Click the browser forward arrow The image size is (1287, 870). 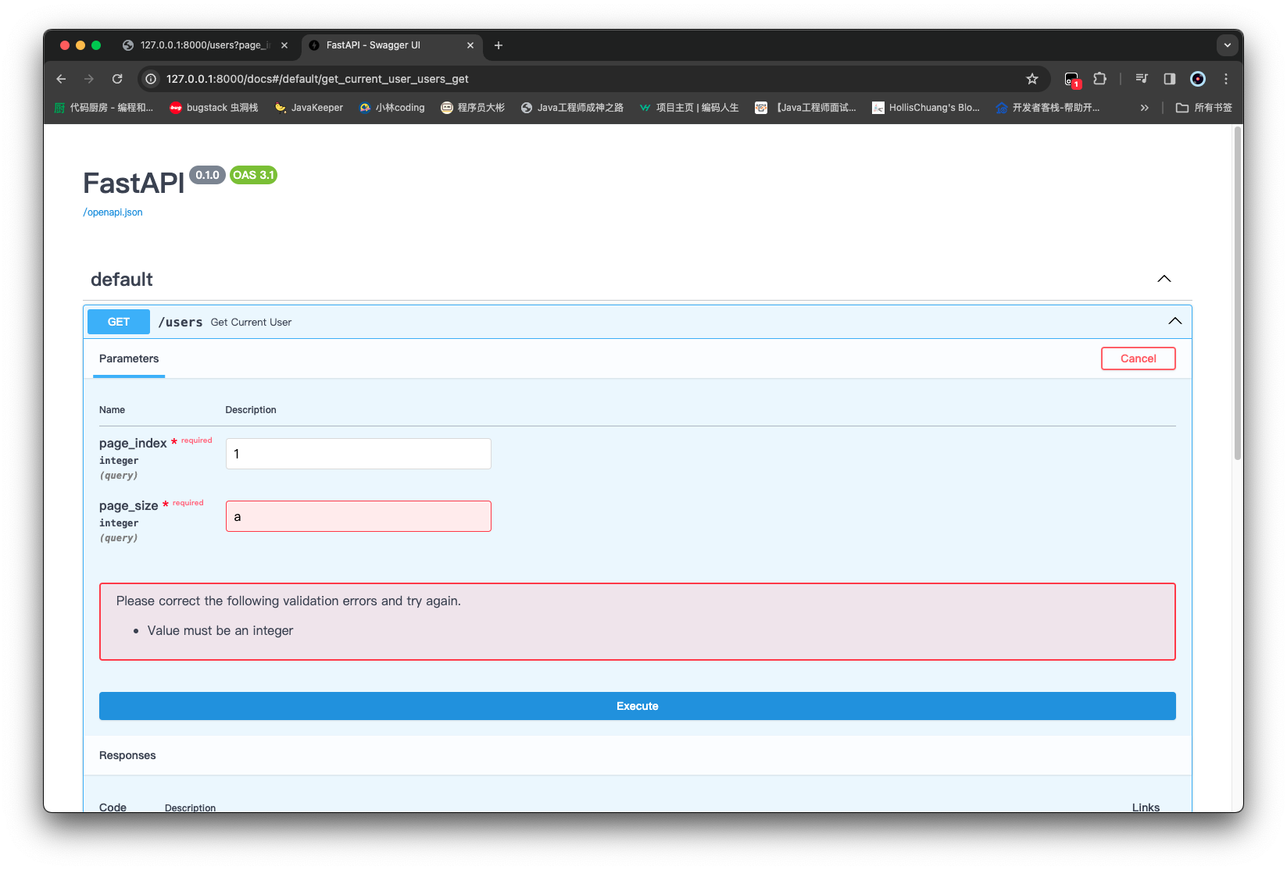(x=89, y=79)
